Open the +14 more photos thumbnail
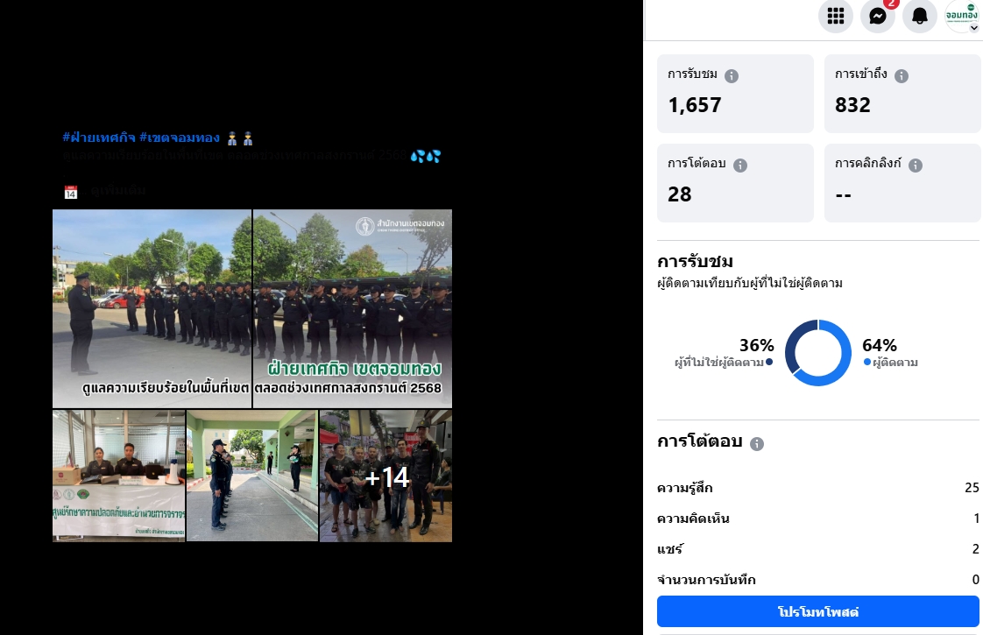Image resolution: width=983 pixels, height=635 pixels. [x=385, y=476]
